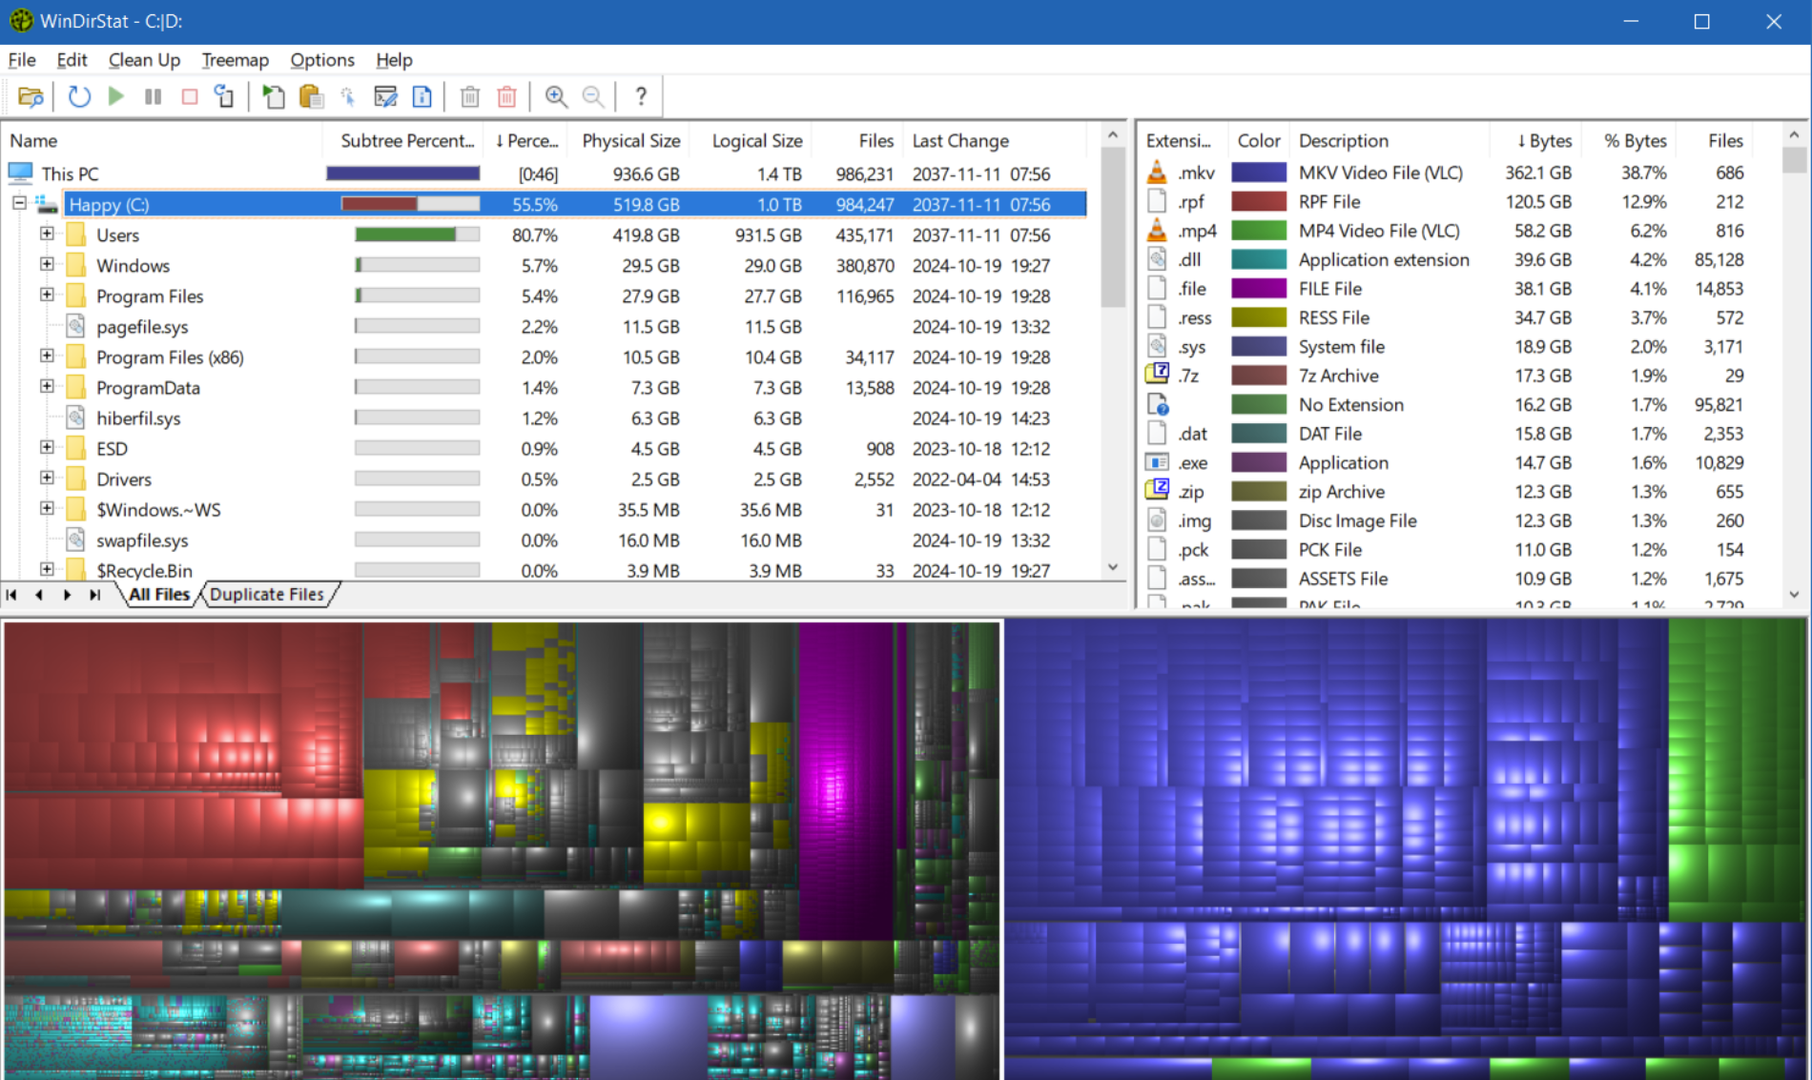
Task: Click the magenta FILE block in treemap
Action: [x=845, y=782]
